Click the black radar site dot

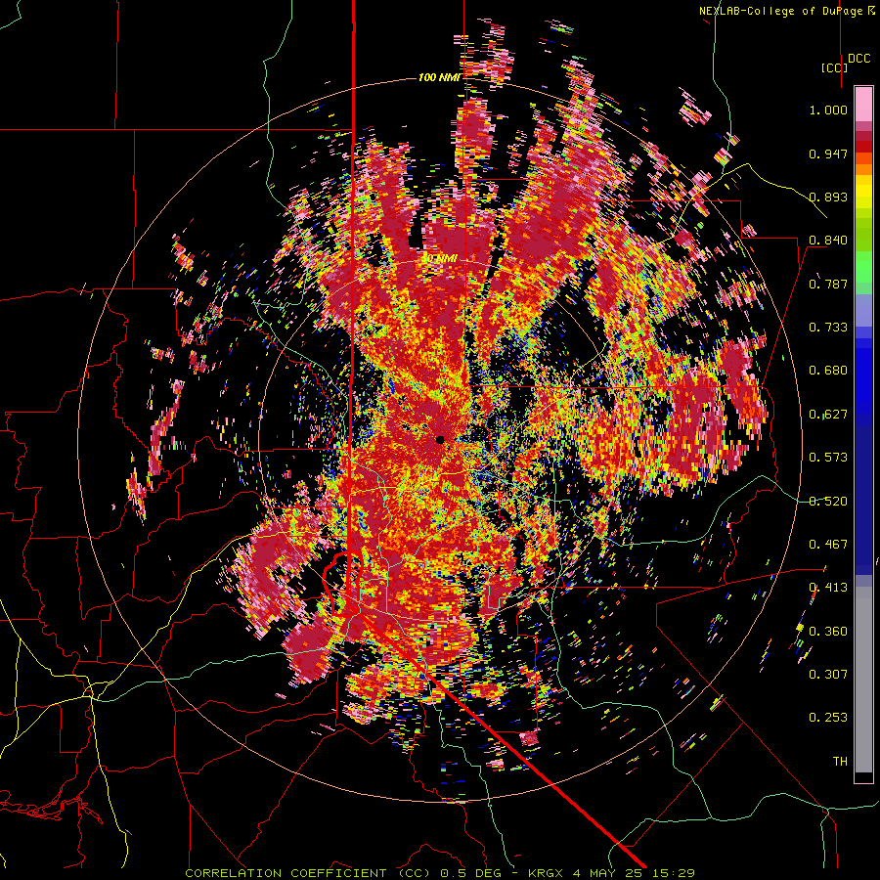tap(440, 439)
